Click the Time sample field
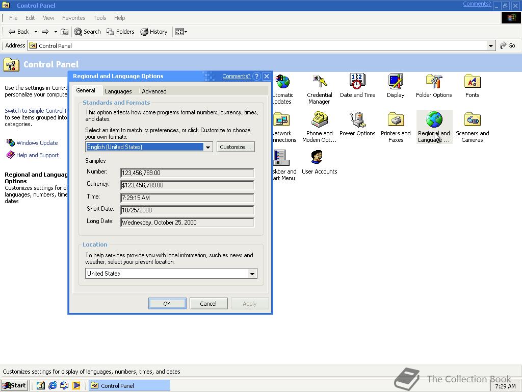The image size is (522, 392). click(x=187, y=198)
